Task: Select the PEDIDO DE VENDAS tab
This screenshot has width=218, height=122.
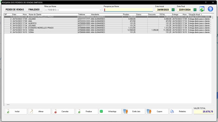Action: [15, 9]
